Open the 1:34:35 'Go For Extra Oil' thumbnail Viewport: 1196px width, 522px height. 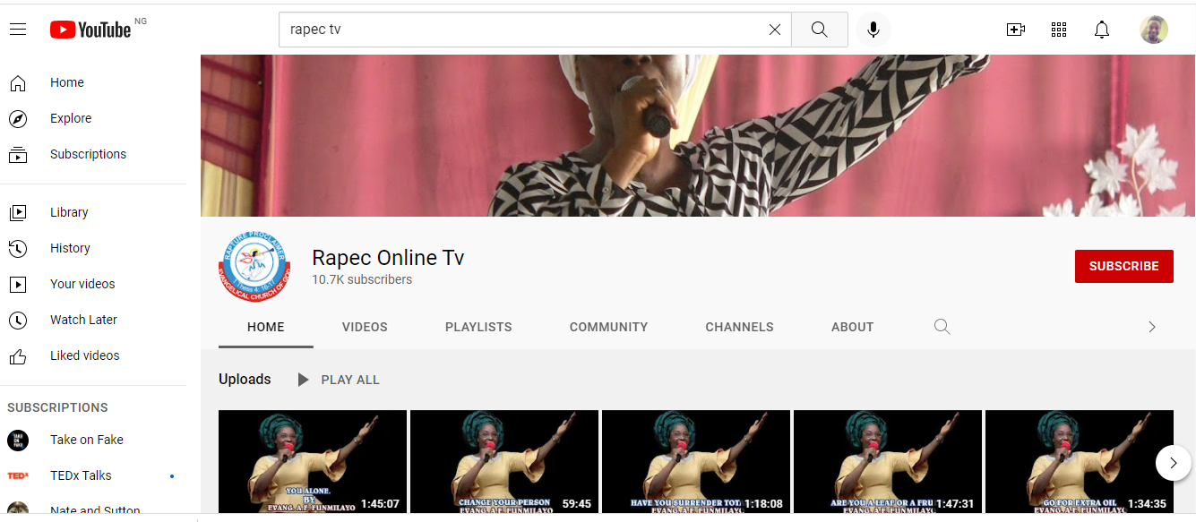[x=1080, y=462]
